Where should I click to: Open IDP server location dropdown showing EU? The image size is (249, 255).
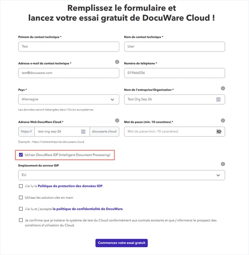pyautogui.click(x=121, y=175)
